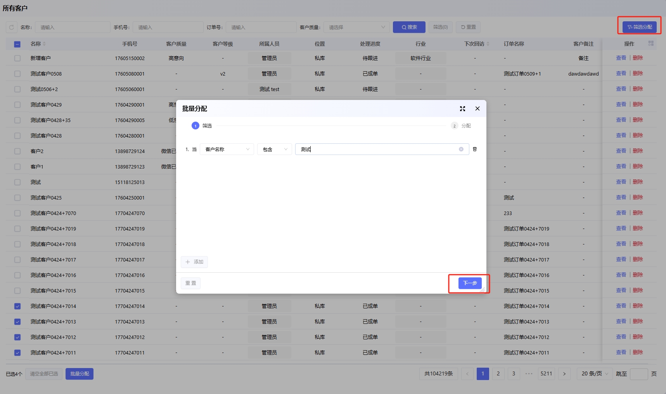Go to page 3 in pagination
The image size is (666, 394).
coord(514,374)
